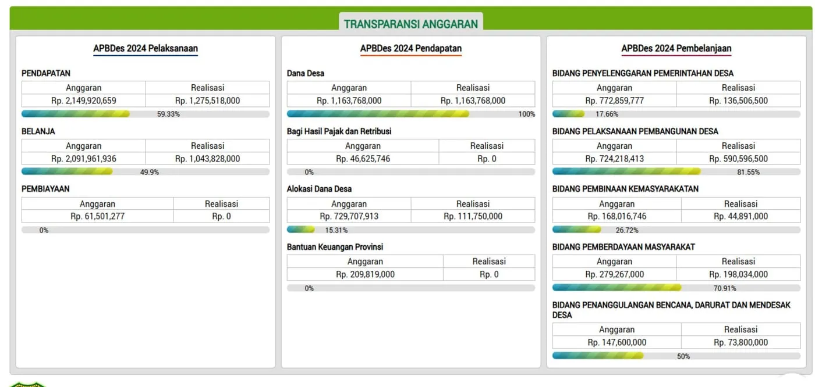815x387 pixels.
Task: Click BIDANG PEMBERDAYAAN MASYARAKAT label
Action: point(624,247)
